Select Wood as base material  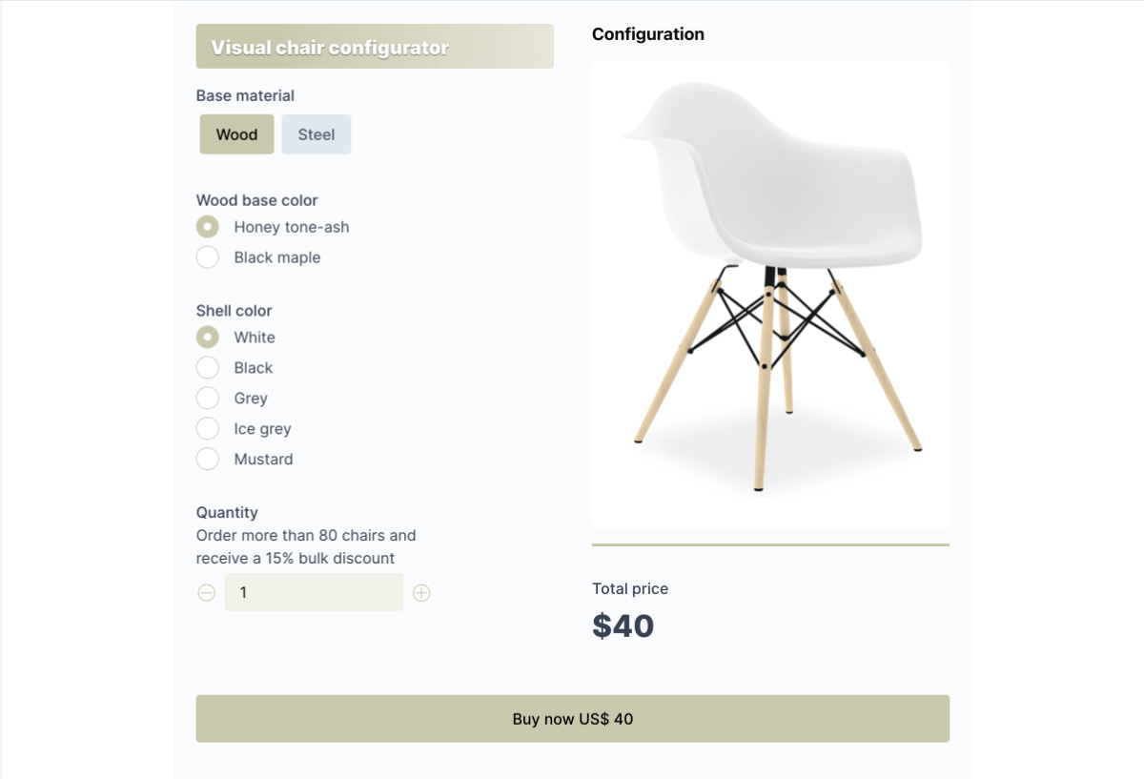(236, 134)
